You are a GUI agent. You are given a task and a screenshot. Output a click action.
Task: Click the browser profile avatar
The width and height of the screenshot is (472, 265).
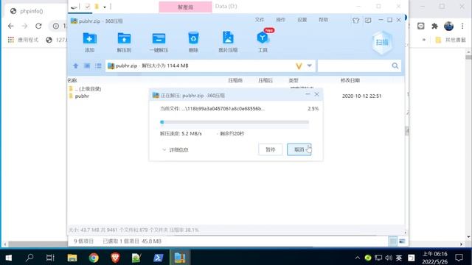448,26
